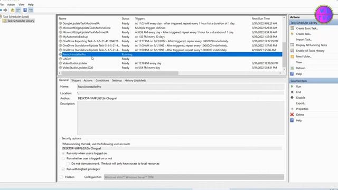Click the Disable down-arrow icon
Viewport: 338px width, 190px height.
[292, 98]
